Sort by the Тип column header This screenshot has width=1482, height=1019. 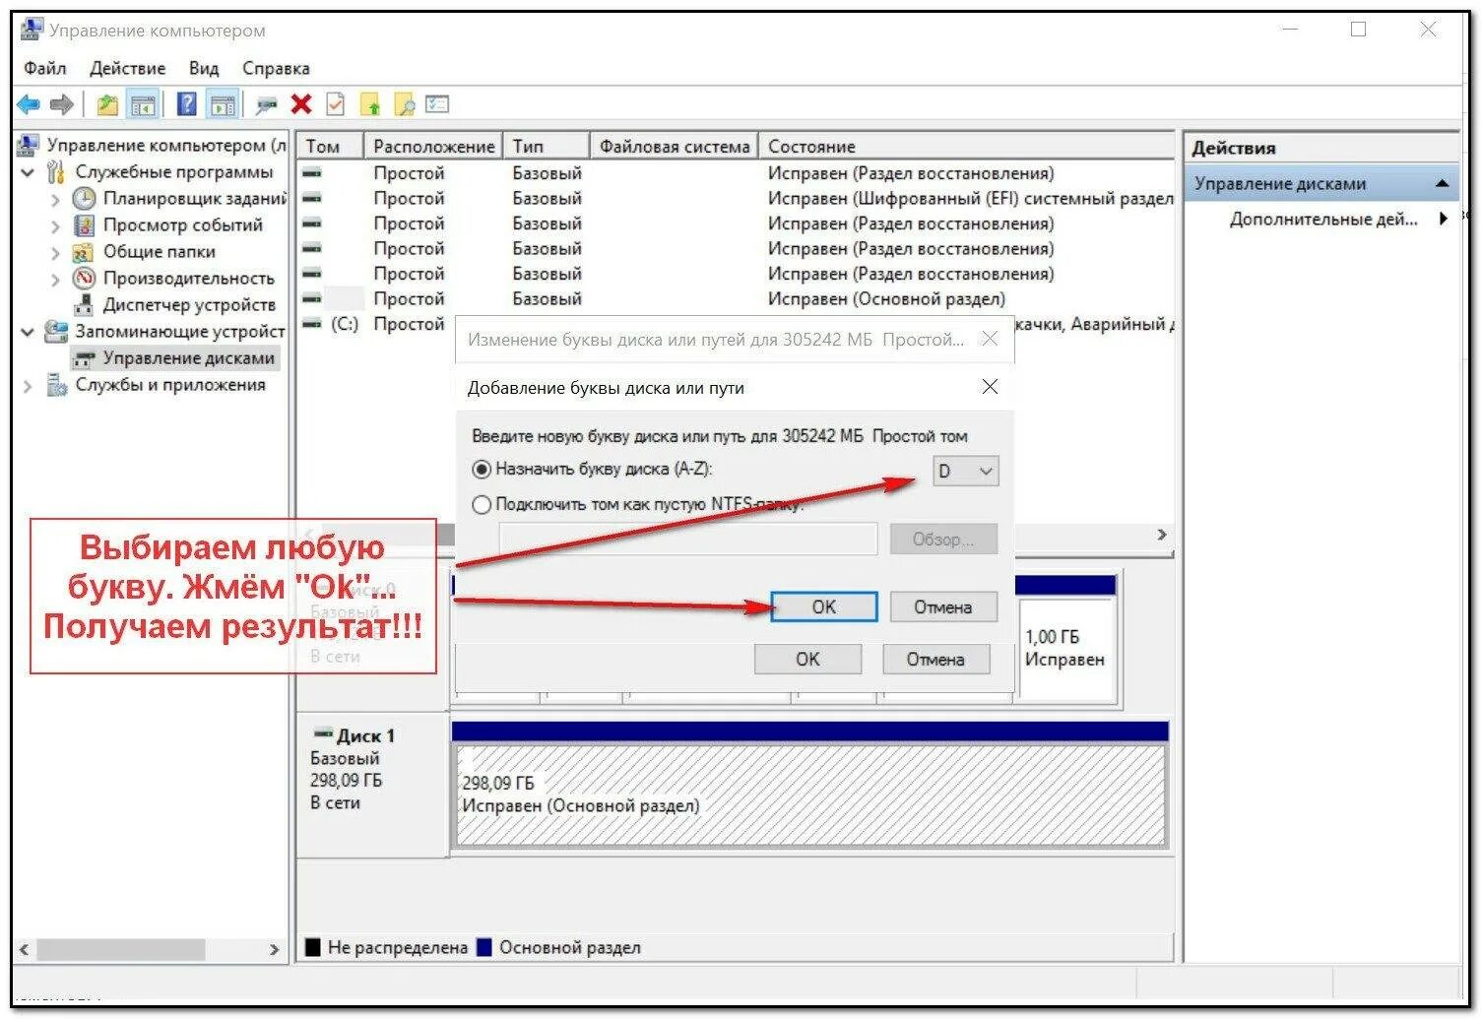[x=546, y=147]
